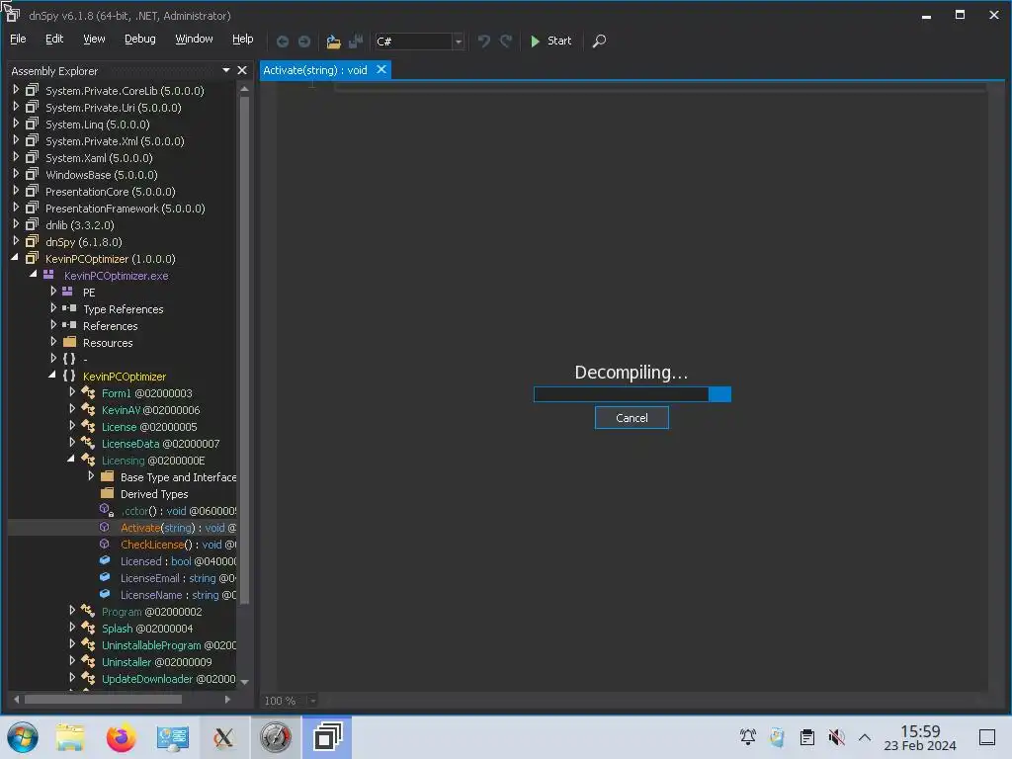Open File Explorer from the taskbar
The width and height of the screenshot is (1012, 759).
click(x=70, y=737)
